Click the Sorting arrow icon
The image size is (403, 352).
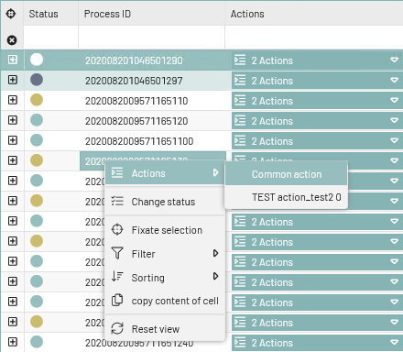coord(117,276)
